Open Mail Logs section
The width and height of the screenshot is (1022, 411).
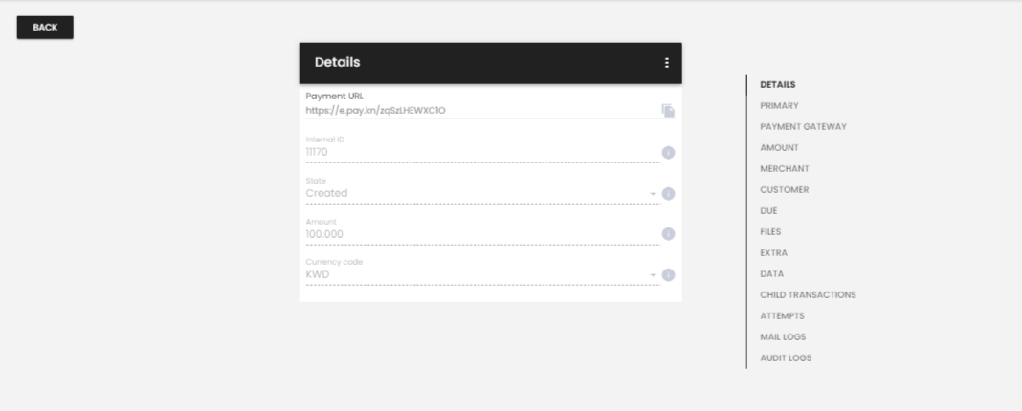(782, 336)
